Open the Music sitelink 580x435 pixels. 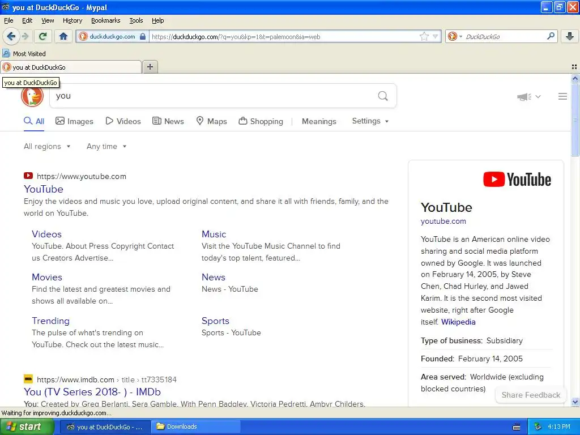pos(214,234)
